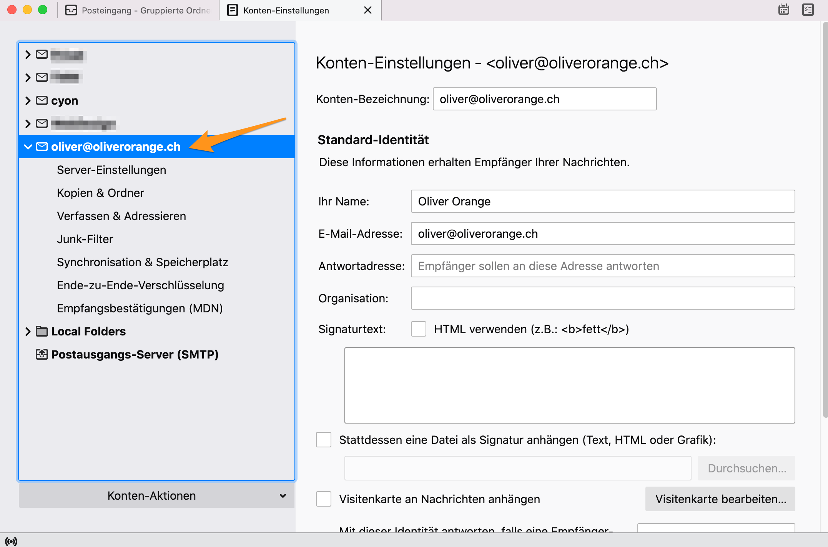Click the Posteingang tab inbox icon

coord(71,10)
